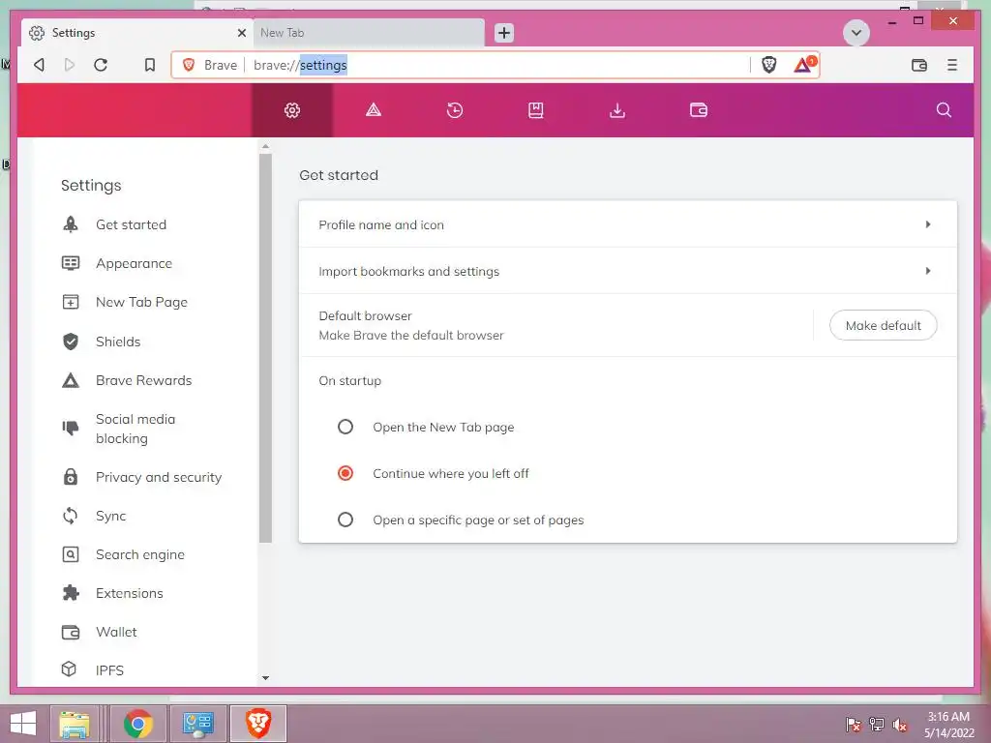
Task: Open a new tab with plus button
Action: tap(503, 33)
